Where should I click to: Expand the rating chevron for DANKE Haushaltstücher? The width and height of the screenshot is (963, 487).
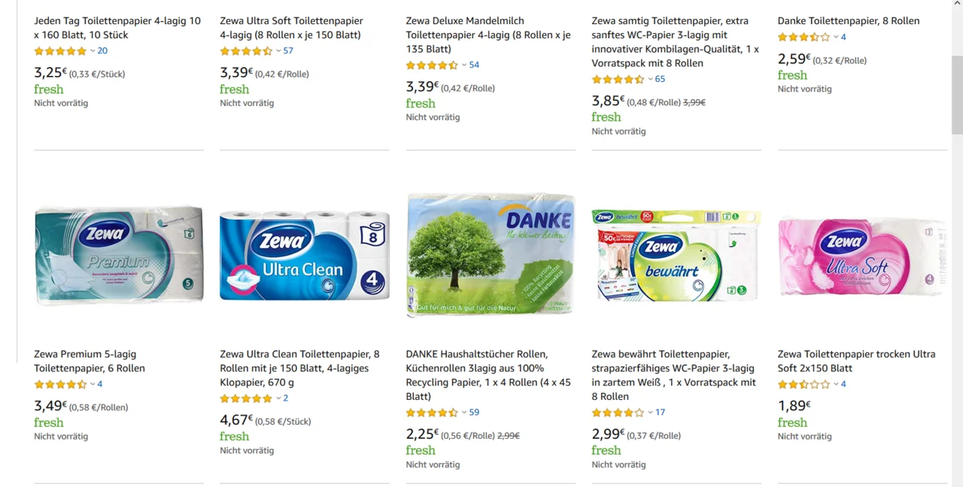[x=464, y=413]
